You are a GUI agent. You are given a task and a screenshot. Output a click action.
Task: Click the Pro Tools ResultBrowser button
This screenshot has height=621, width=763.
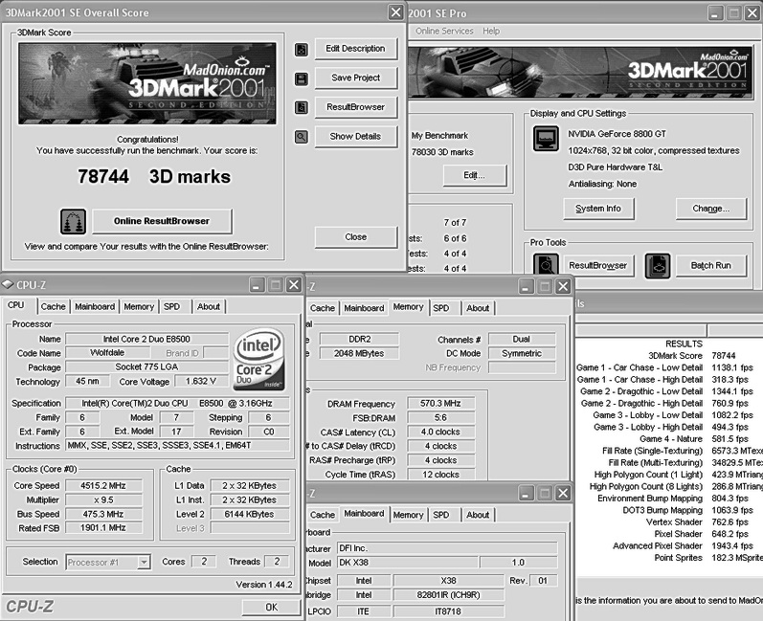(x=598, y=265)
